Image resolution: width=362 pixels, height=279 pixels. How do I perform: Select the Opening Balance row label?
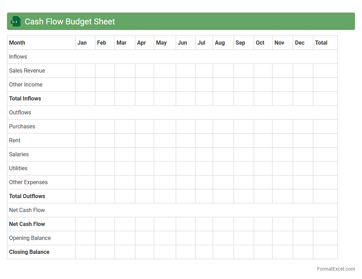click(30, 238)
